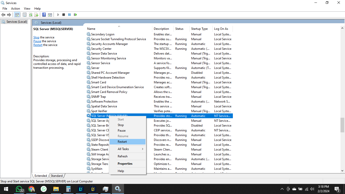Click the Pause Service toolbar icon

tap(69, 15)
